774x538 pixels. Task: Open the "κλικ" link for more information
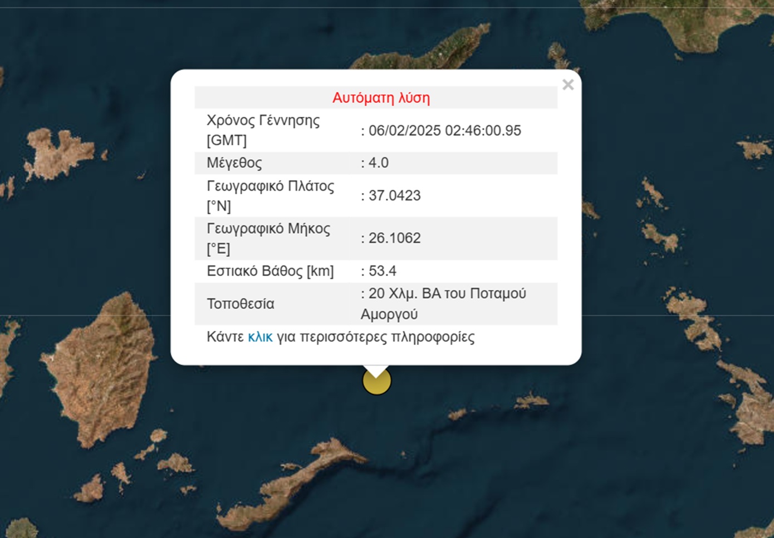tap(260, 337)
